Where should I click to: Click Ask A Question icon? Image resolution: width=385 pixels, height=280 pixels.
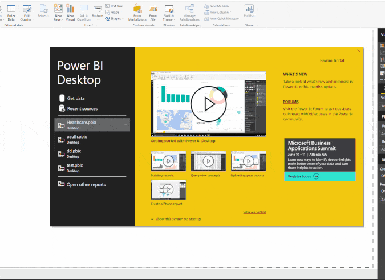click(84, 13)
